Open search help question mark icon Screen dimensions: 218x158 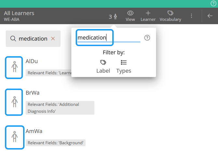click(x=147, y=38)
